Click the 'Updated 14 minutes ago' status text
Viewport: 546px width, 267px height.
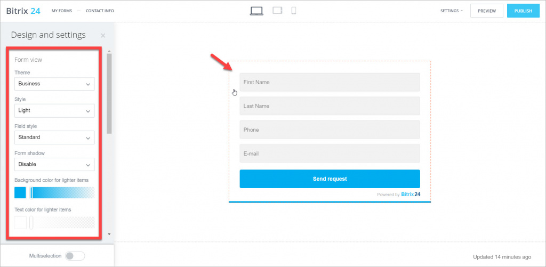502,257
